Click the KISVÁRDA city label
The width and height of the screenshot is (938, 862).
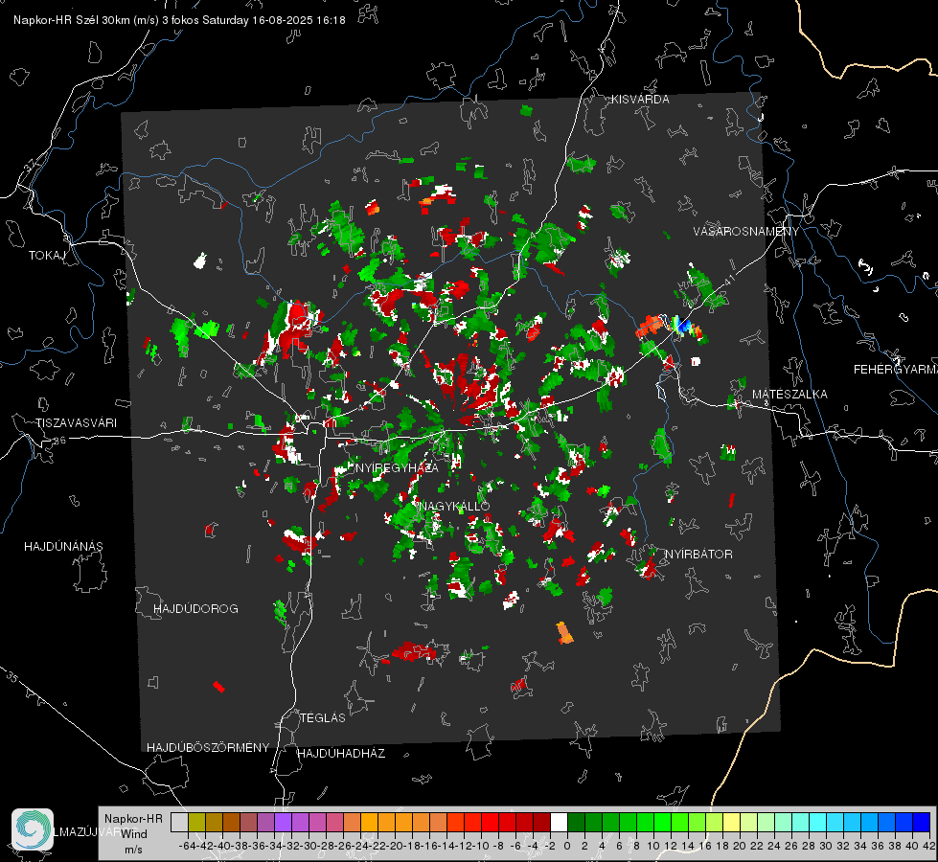point(640,100)
